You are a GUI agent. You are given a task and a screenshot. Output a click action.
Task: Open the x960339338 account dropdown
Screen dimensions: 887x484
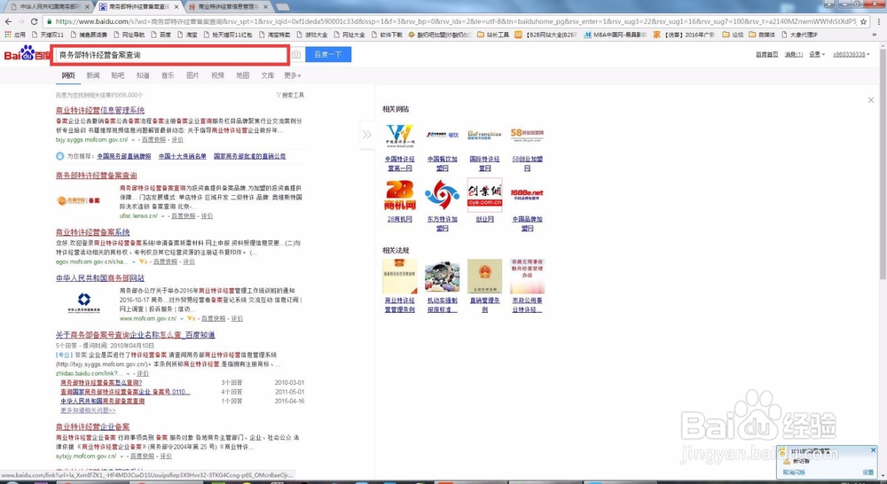coord(852,54)
